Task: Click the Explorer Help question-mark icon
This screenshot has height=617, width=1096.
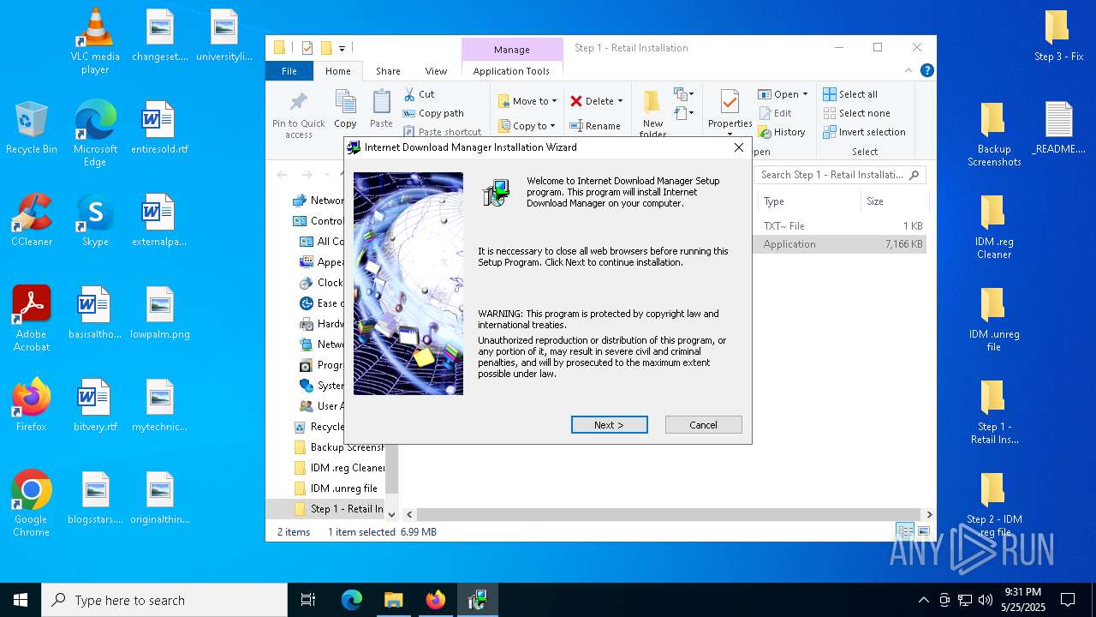Action: [x=926, y=71]
